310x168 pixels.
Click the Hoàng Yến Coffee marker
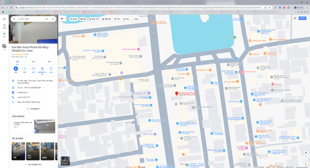pos(250,41)
